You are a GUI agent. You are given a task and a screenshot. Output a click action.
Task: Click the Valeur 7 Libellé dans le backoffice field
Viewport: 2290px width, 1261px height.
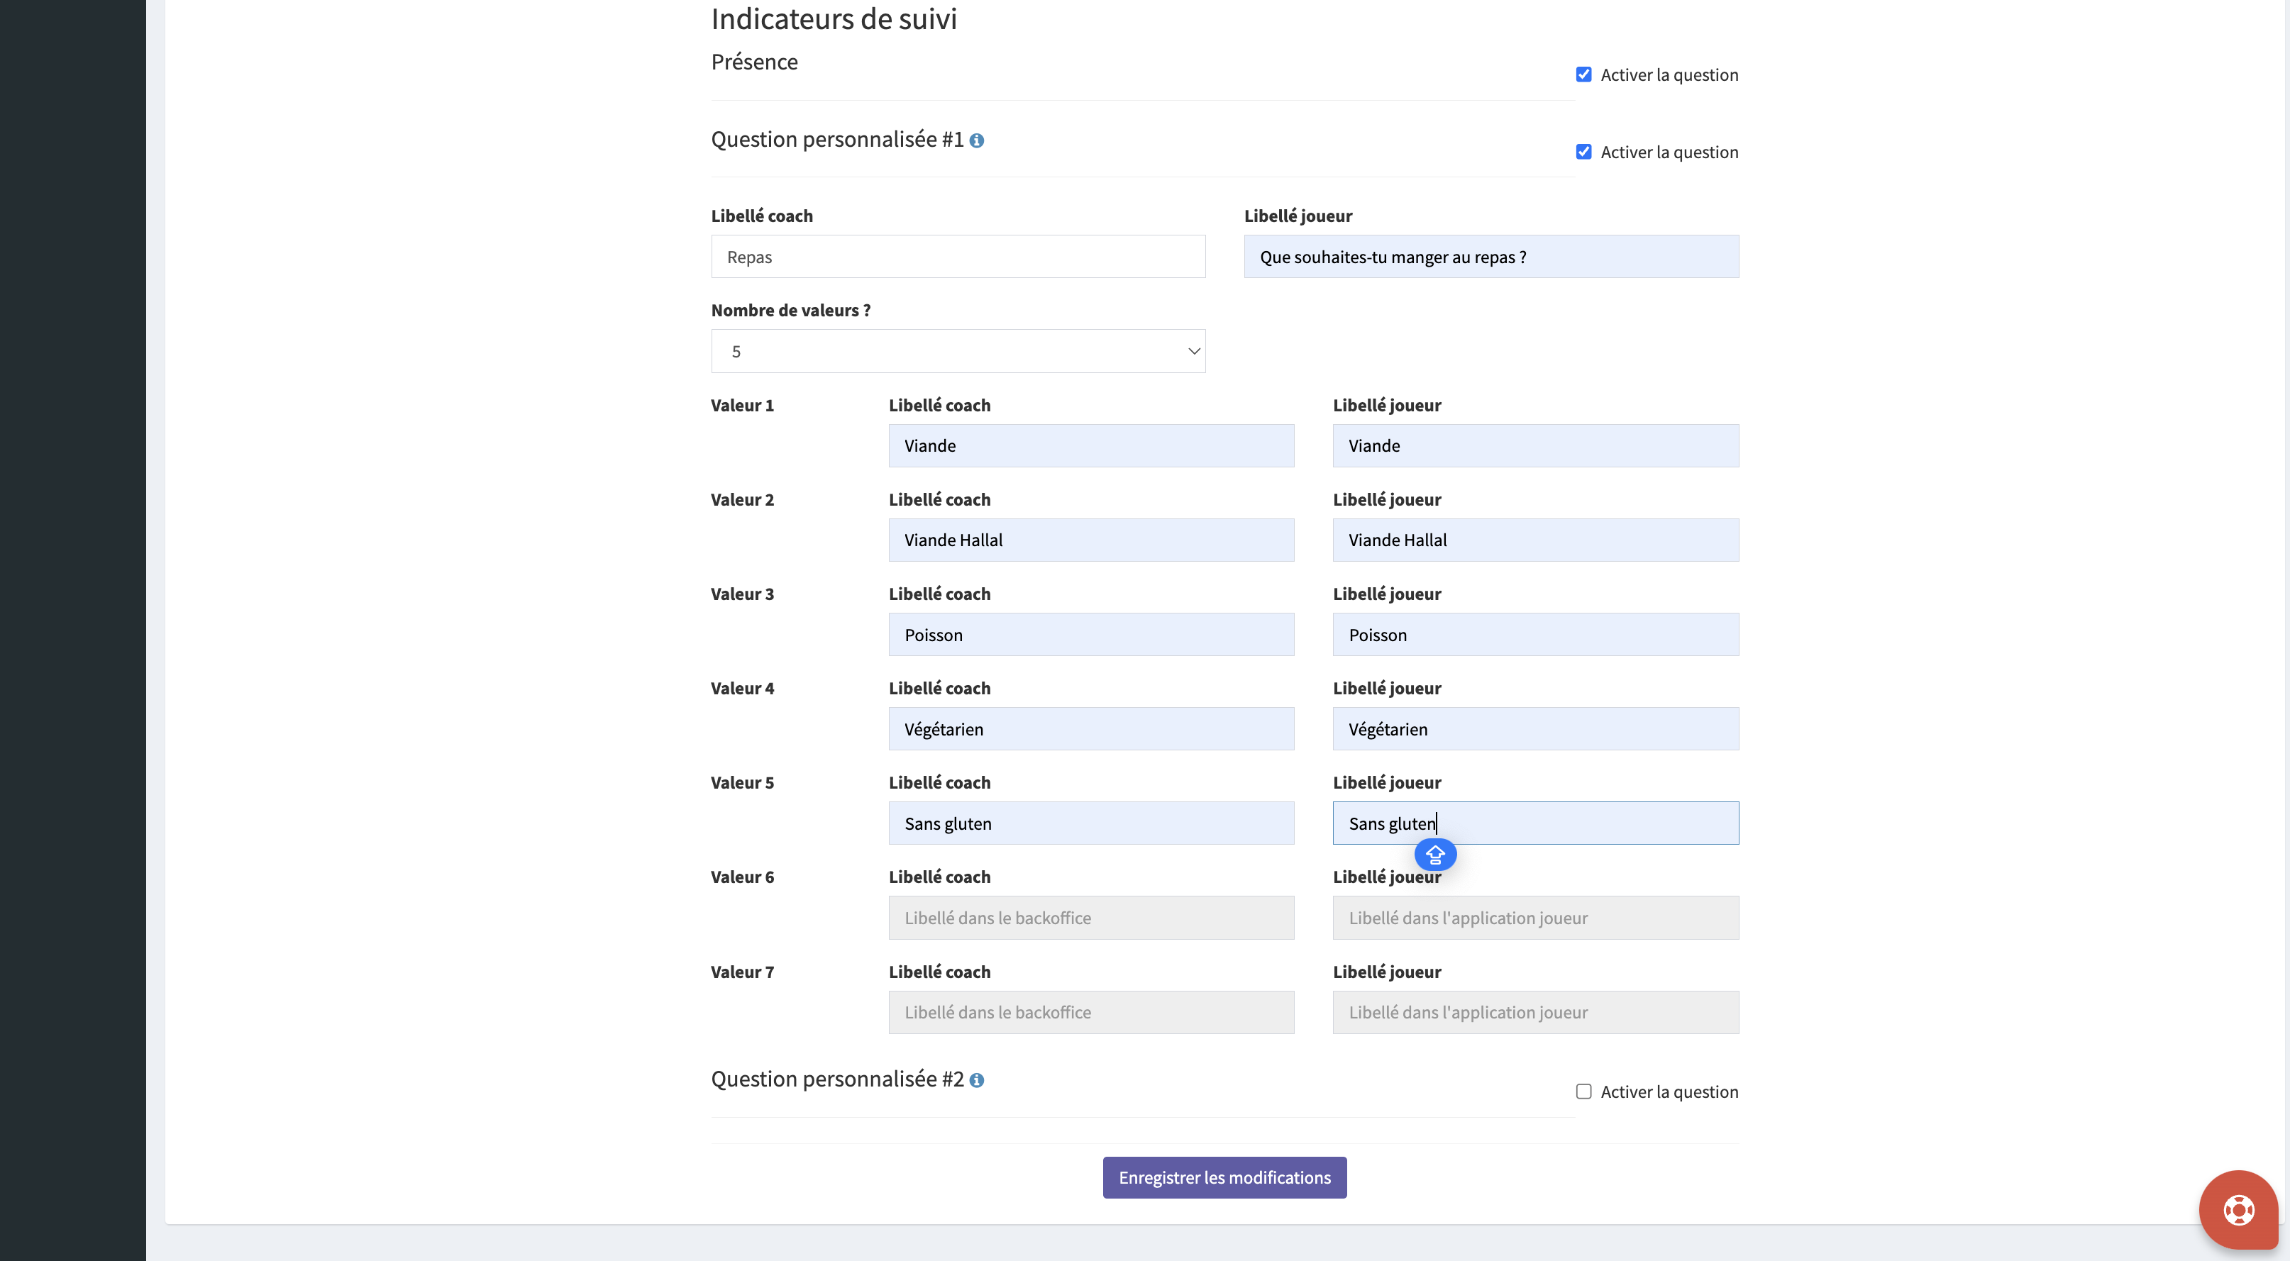click(x=1091, y=1012)
